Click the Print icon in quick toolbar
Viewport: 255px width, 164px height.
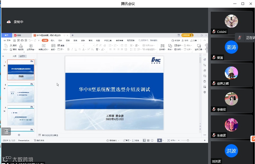[22, 40]
